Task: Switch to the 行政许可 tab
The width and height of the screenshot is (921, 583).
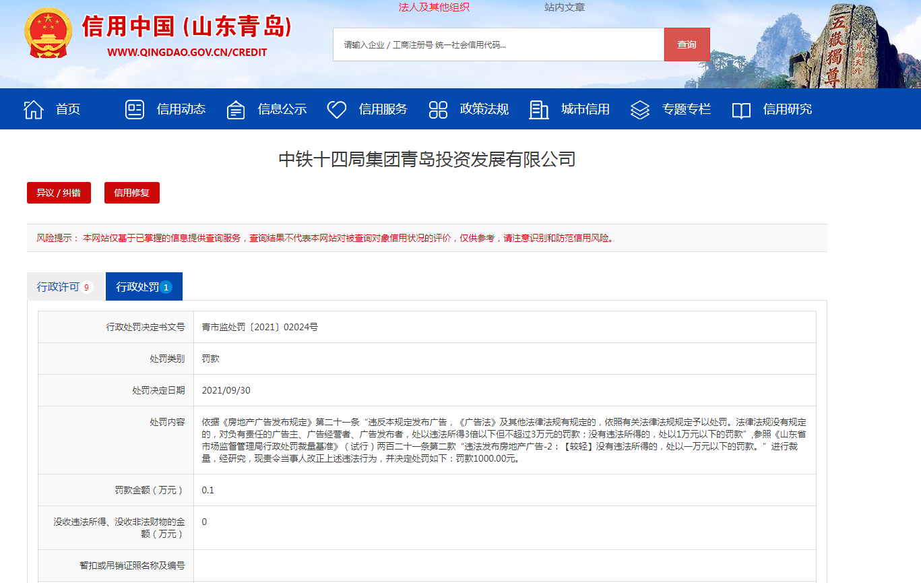Action: click(x=65, y=287)
